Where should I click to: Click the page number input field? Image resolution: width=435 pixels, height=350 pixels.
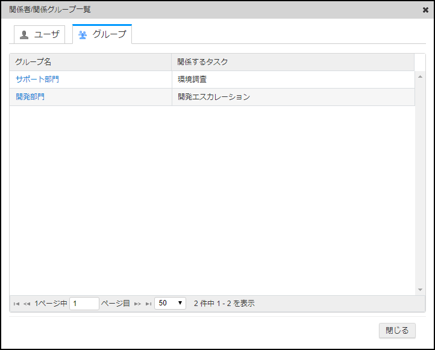point(84,304)
